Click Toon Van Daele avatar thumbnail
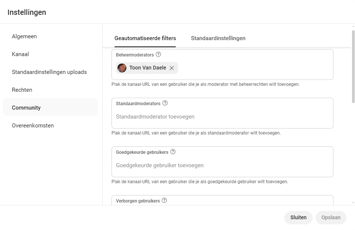The width and height of the screenshot is (355, 230). coord(122,68)
